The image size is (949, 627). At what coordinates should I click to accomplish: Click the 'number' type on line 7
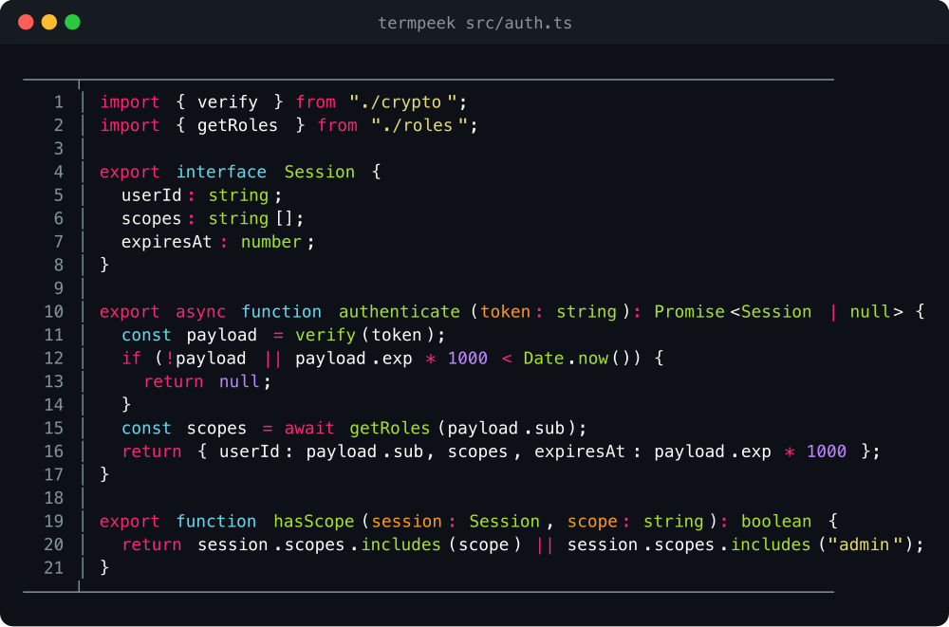[x=270, y=242]
